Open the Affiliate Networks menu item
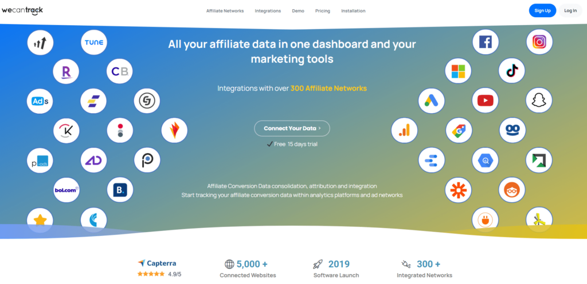587x284 pixels. (225, 11)
